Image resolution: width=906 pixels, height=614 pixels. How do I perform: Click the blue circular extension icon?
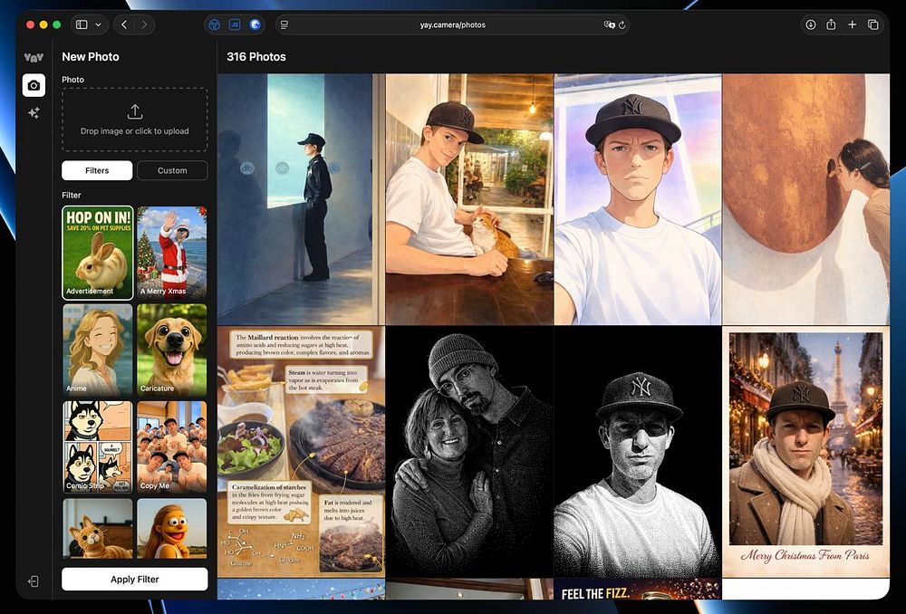click(255, 24)
